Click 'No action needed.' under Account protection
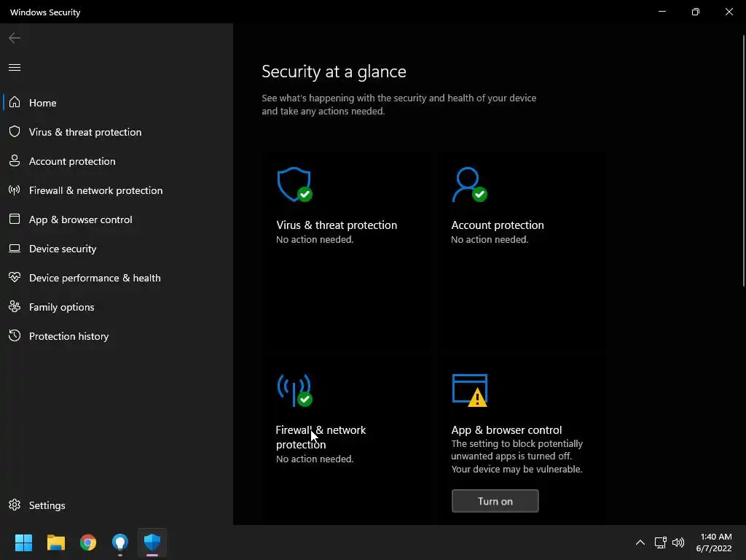Screen dimensions: 746x560 [x=490, y=239]
